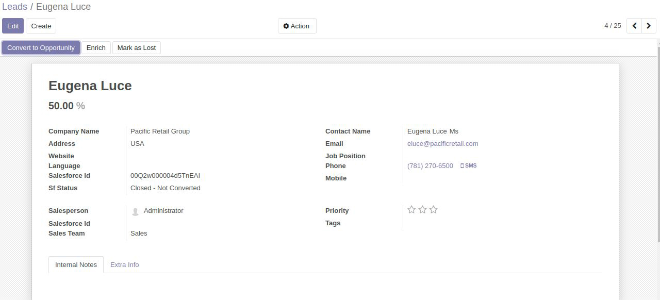Viewport: 660px width, 300px height.
Task: Go to next lead record arrow
Action: (x=649, y=26)
